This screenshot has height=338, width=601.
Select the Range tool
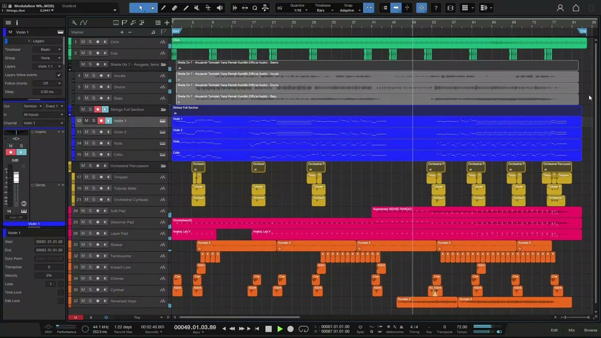pyautogui.click(x=152, y=8)
